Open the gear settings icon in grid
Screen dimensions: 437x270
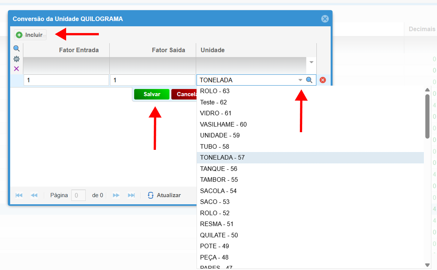point(17,59)
